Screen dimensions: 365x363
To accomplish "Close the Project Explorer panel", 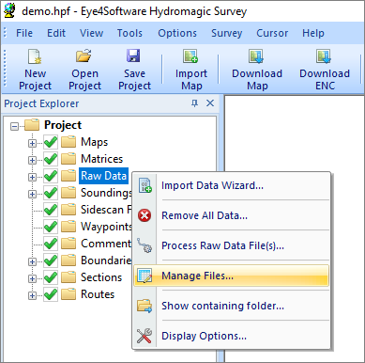I will coord(210,103).
